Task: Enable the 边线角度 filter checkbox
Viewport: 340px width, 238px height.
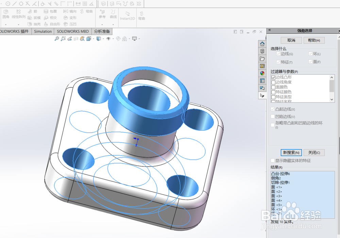Action: pyautogui.click(x=273, y=82)
